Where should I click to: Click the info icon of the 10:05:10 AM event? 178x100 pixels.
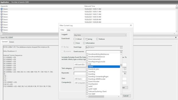(x=1, y=17)
